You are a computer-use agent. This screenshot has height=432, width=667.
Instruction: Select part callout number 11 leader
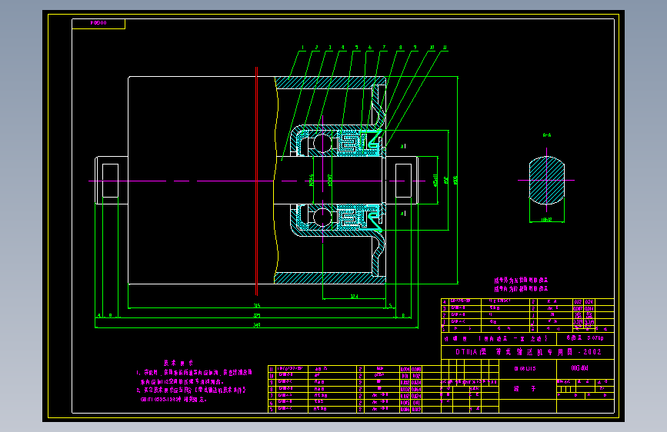[415, 97]
